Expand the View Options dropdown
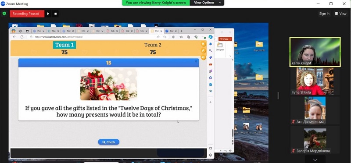The image size is (351, 163). tap(207, 3)
